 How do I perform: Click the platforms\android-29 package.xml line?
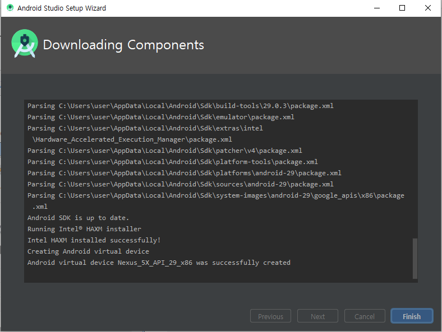click(185, 173)
